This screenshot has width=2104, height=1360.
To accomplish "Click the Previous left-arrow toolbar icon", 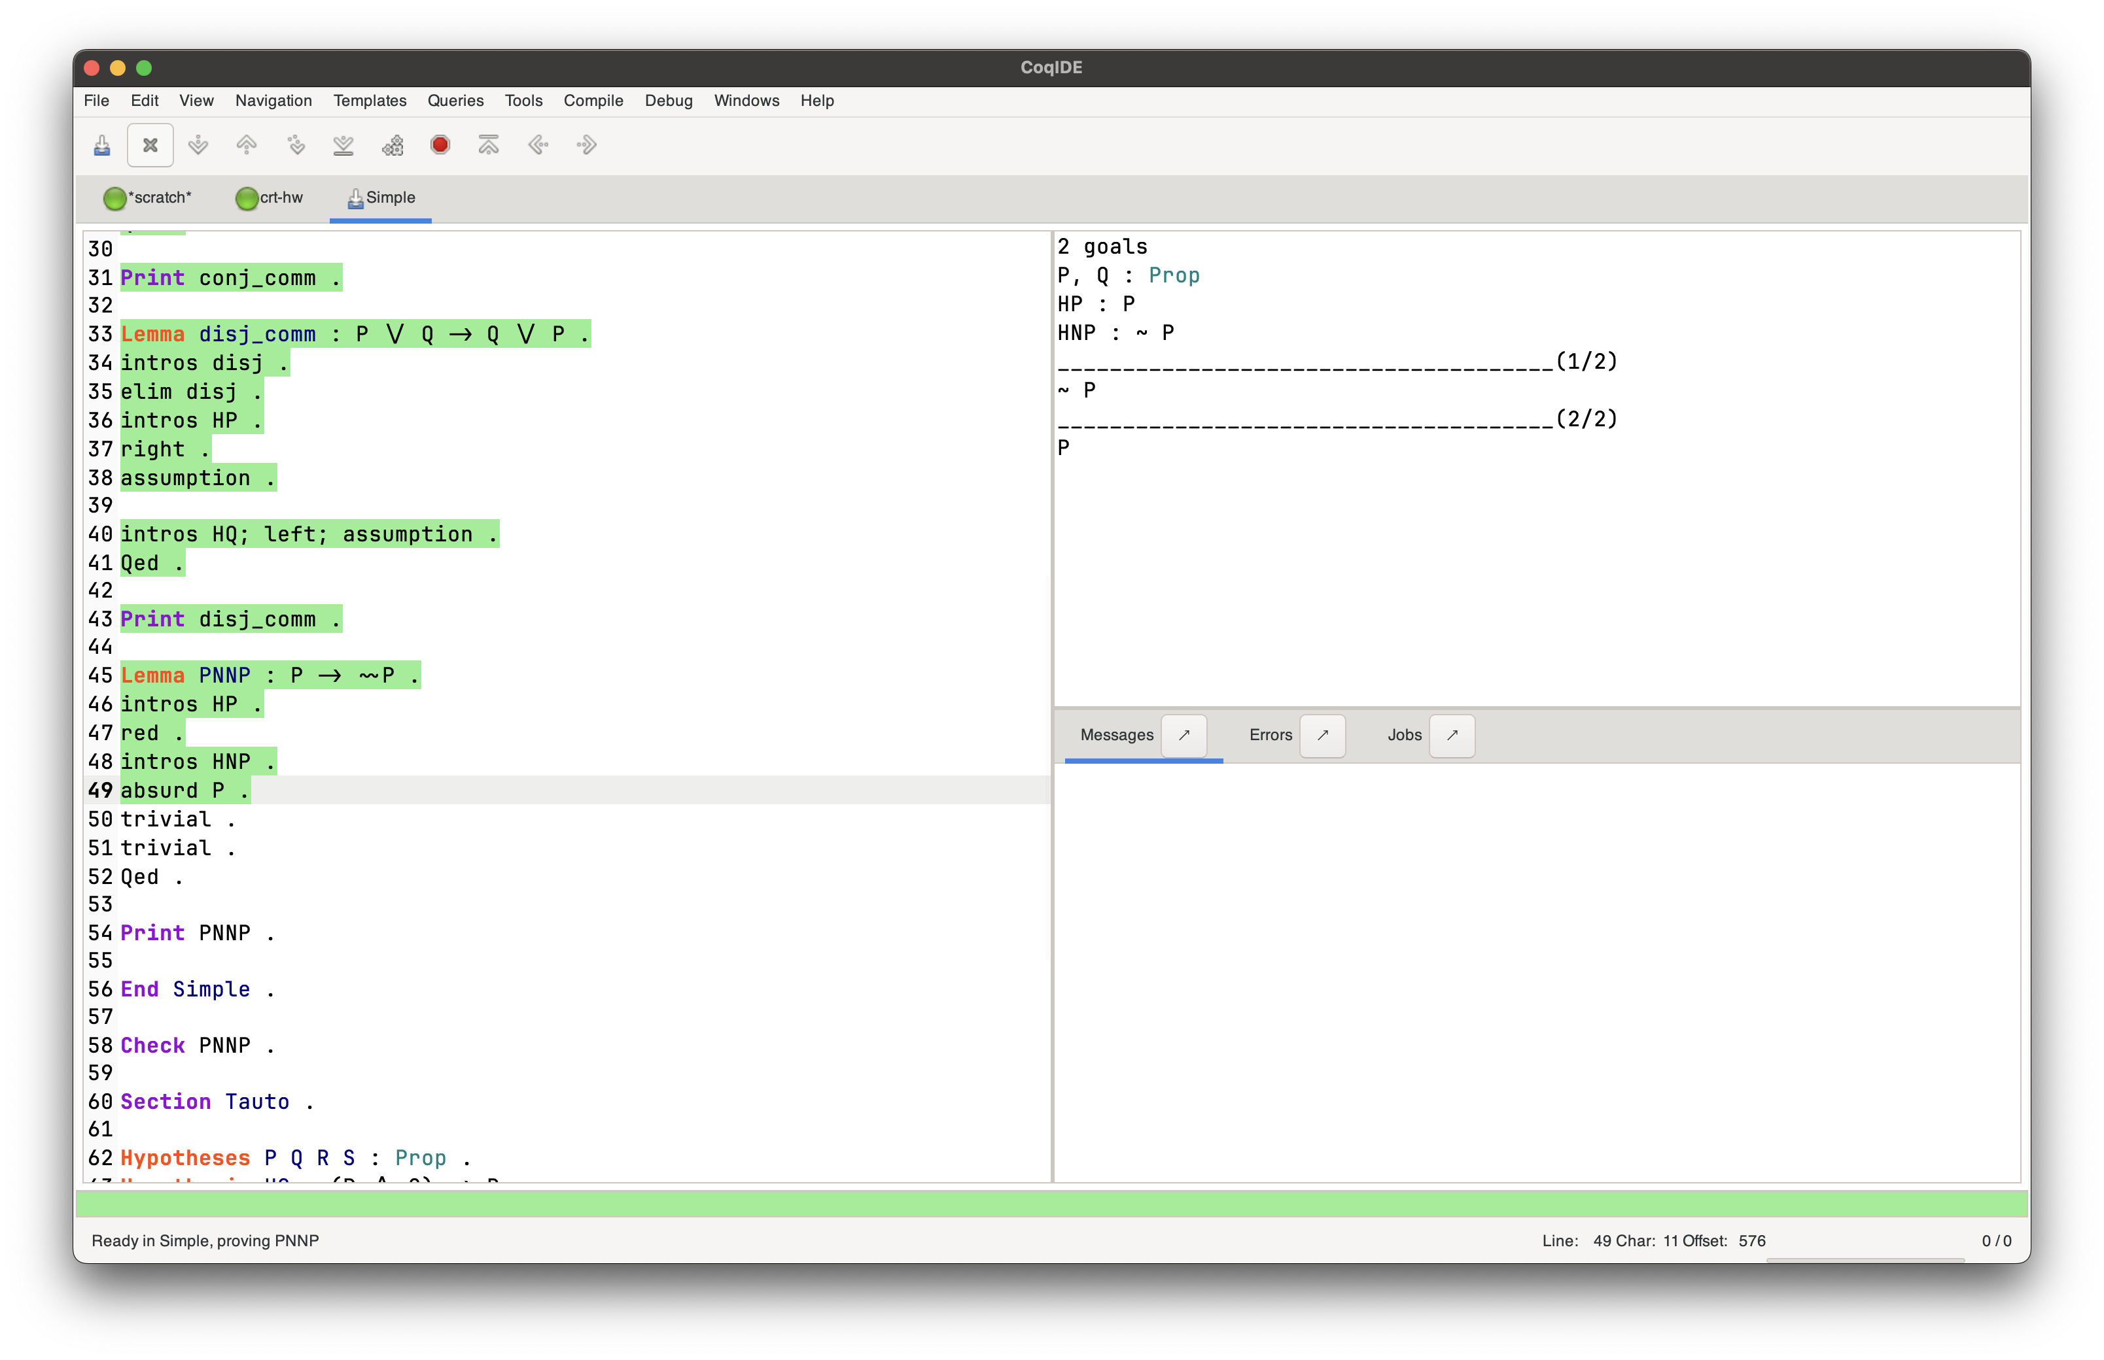I will click(538, 145).
